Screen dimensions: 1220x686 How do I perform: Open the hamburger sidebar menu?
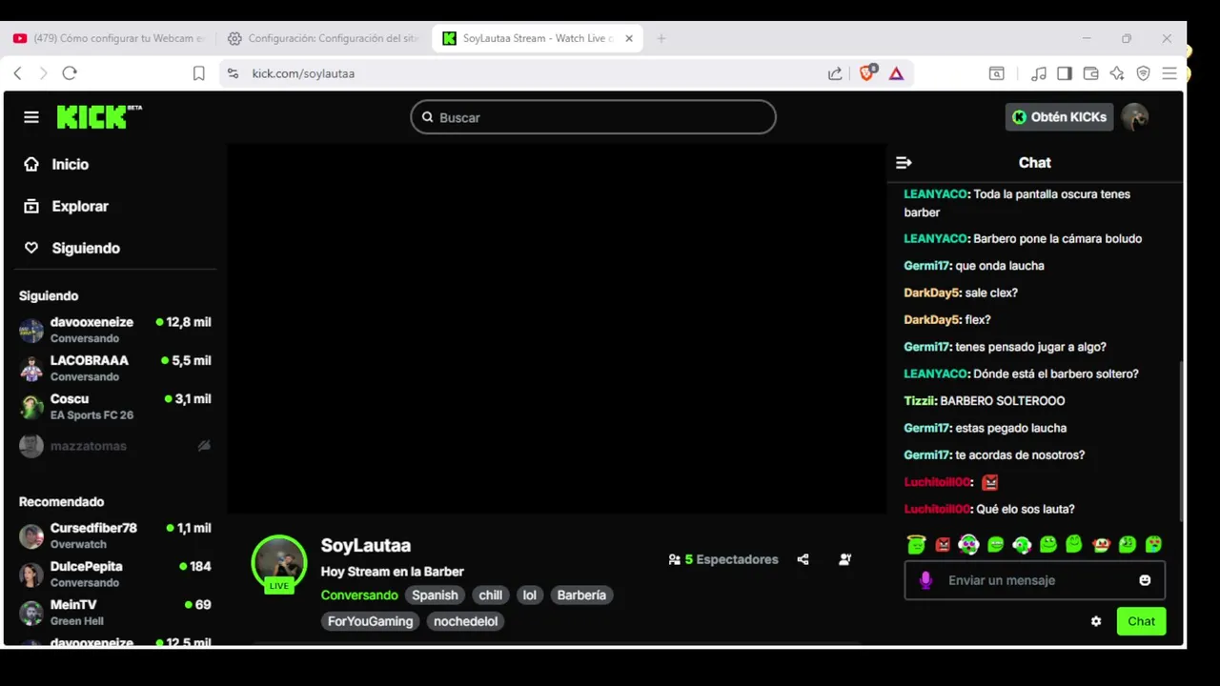click(31, 117)
